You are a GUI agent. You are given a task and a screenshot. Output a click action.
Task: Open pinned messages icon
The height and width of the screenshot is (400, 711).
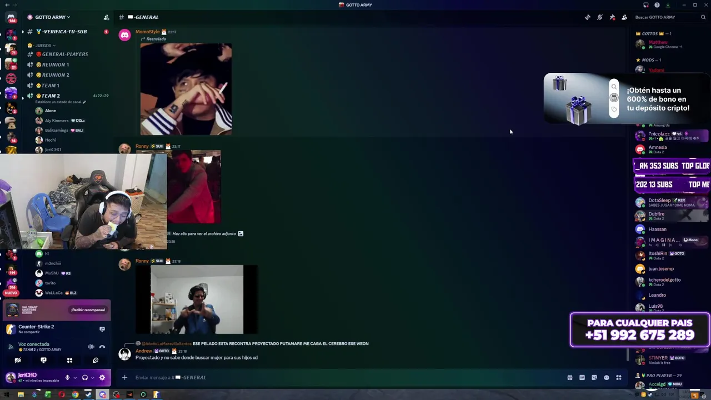click(612, 17)
